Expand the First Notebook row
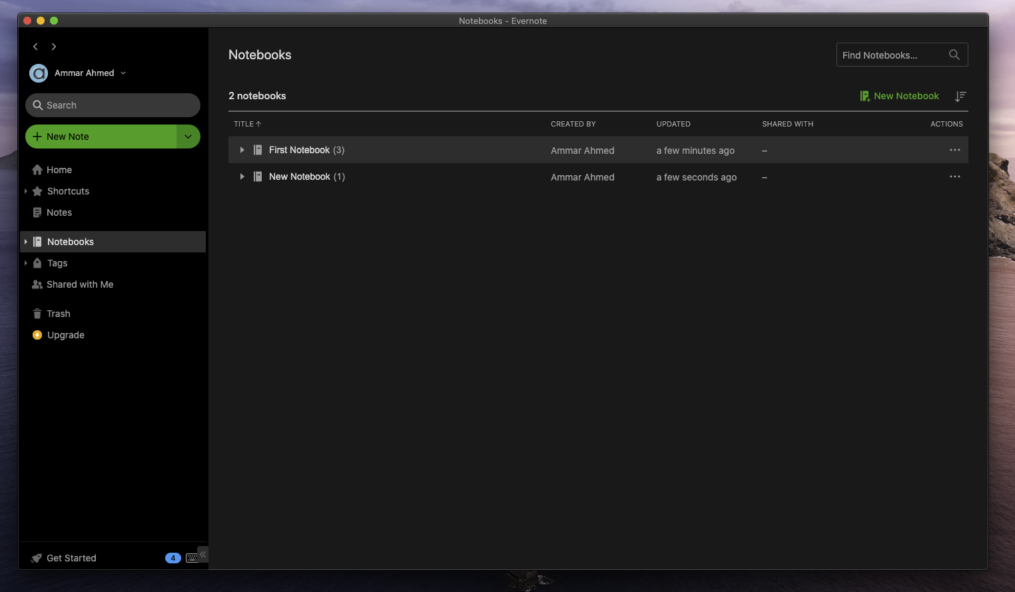 [x=242, y=150]
